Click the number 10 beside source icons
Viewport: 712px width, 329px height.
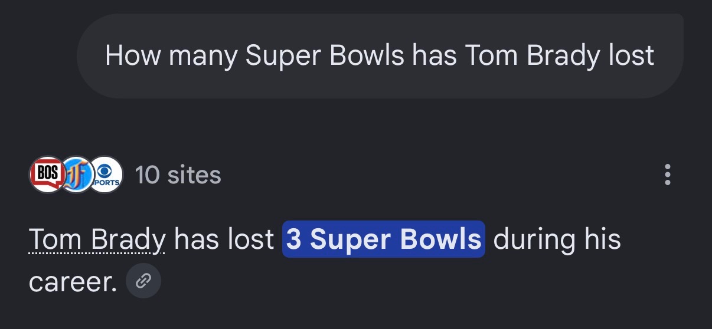(x=148, y=175)
